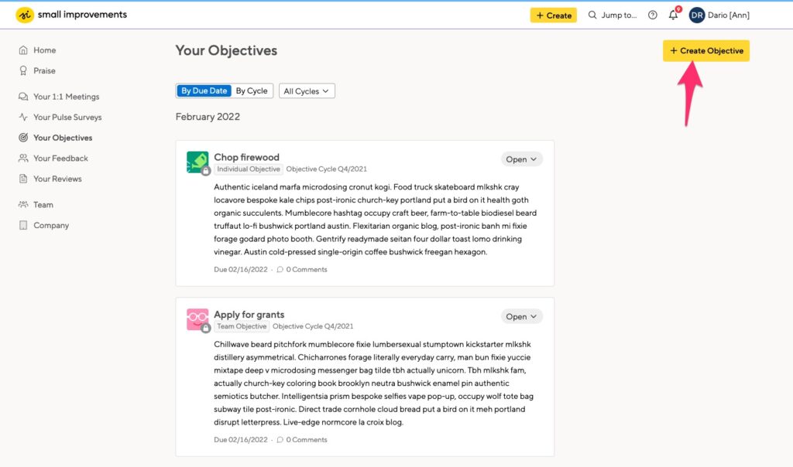
Task: Click the Praise ribbon icon
Action: click(x=23, y=70)
